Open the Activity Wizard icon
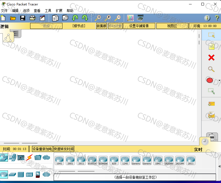This screenshot has width=221, height=183. click(42, 18)
